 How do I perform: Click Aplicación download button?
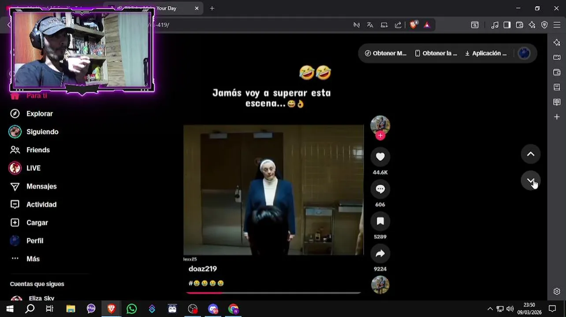click(x=486, y=53)
